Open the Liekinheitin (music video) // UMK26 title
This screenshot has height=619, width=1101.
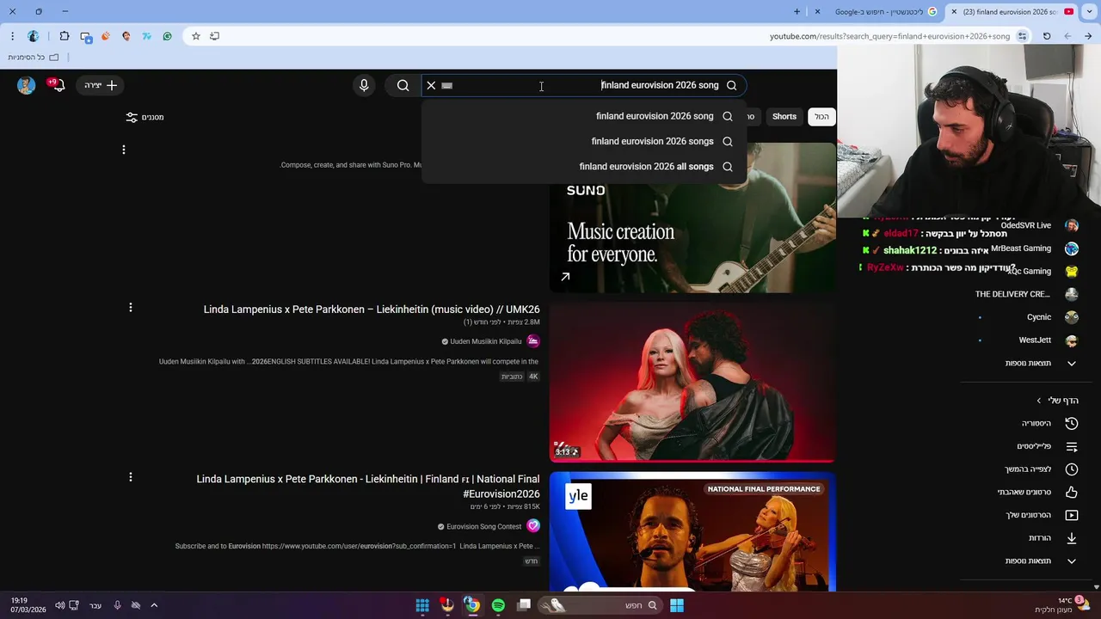pyautogui.click(x=372, y=309)
